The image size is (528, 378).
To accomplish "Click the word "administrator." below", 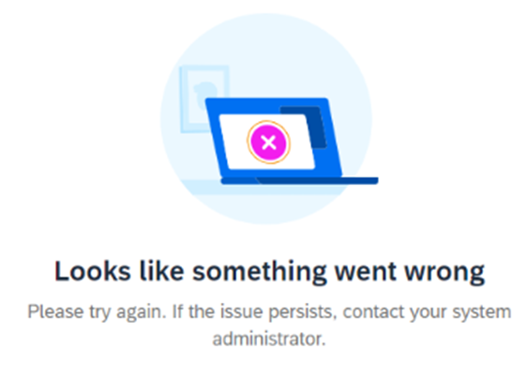I will 269,339.
